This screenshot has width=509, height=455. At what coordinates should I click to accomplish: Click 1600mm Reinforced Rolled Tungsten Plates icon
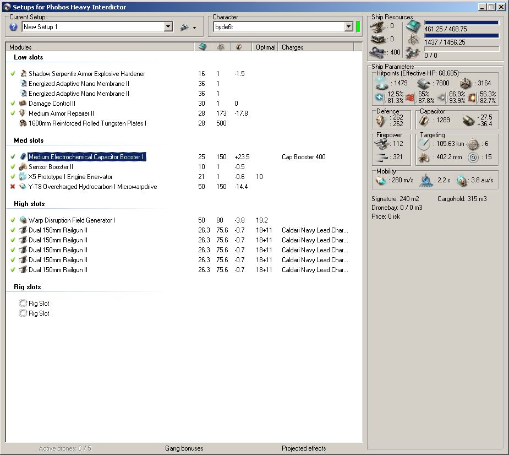(x=23, y=123)
